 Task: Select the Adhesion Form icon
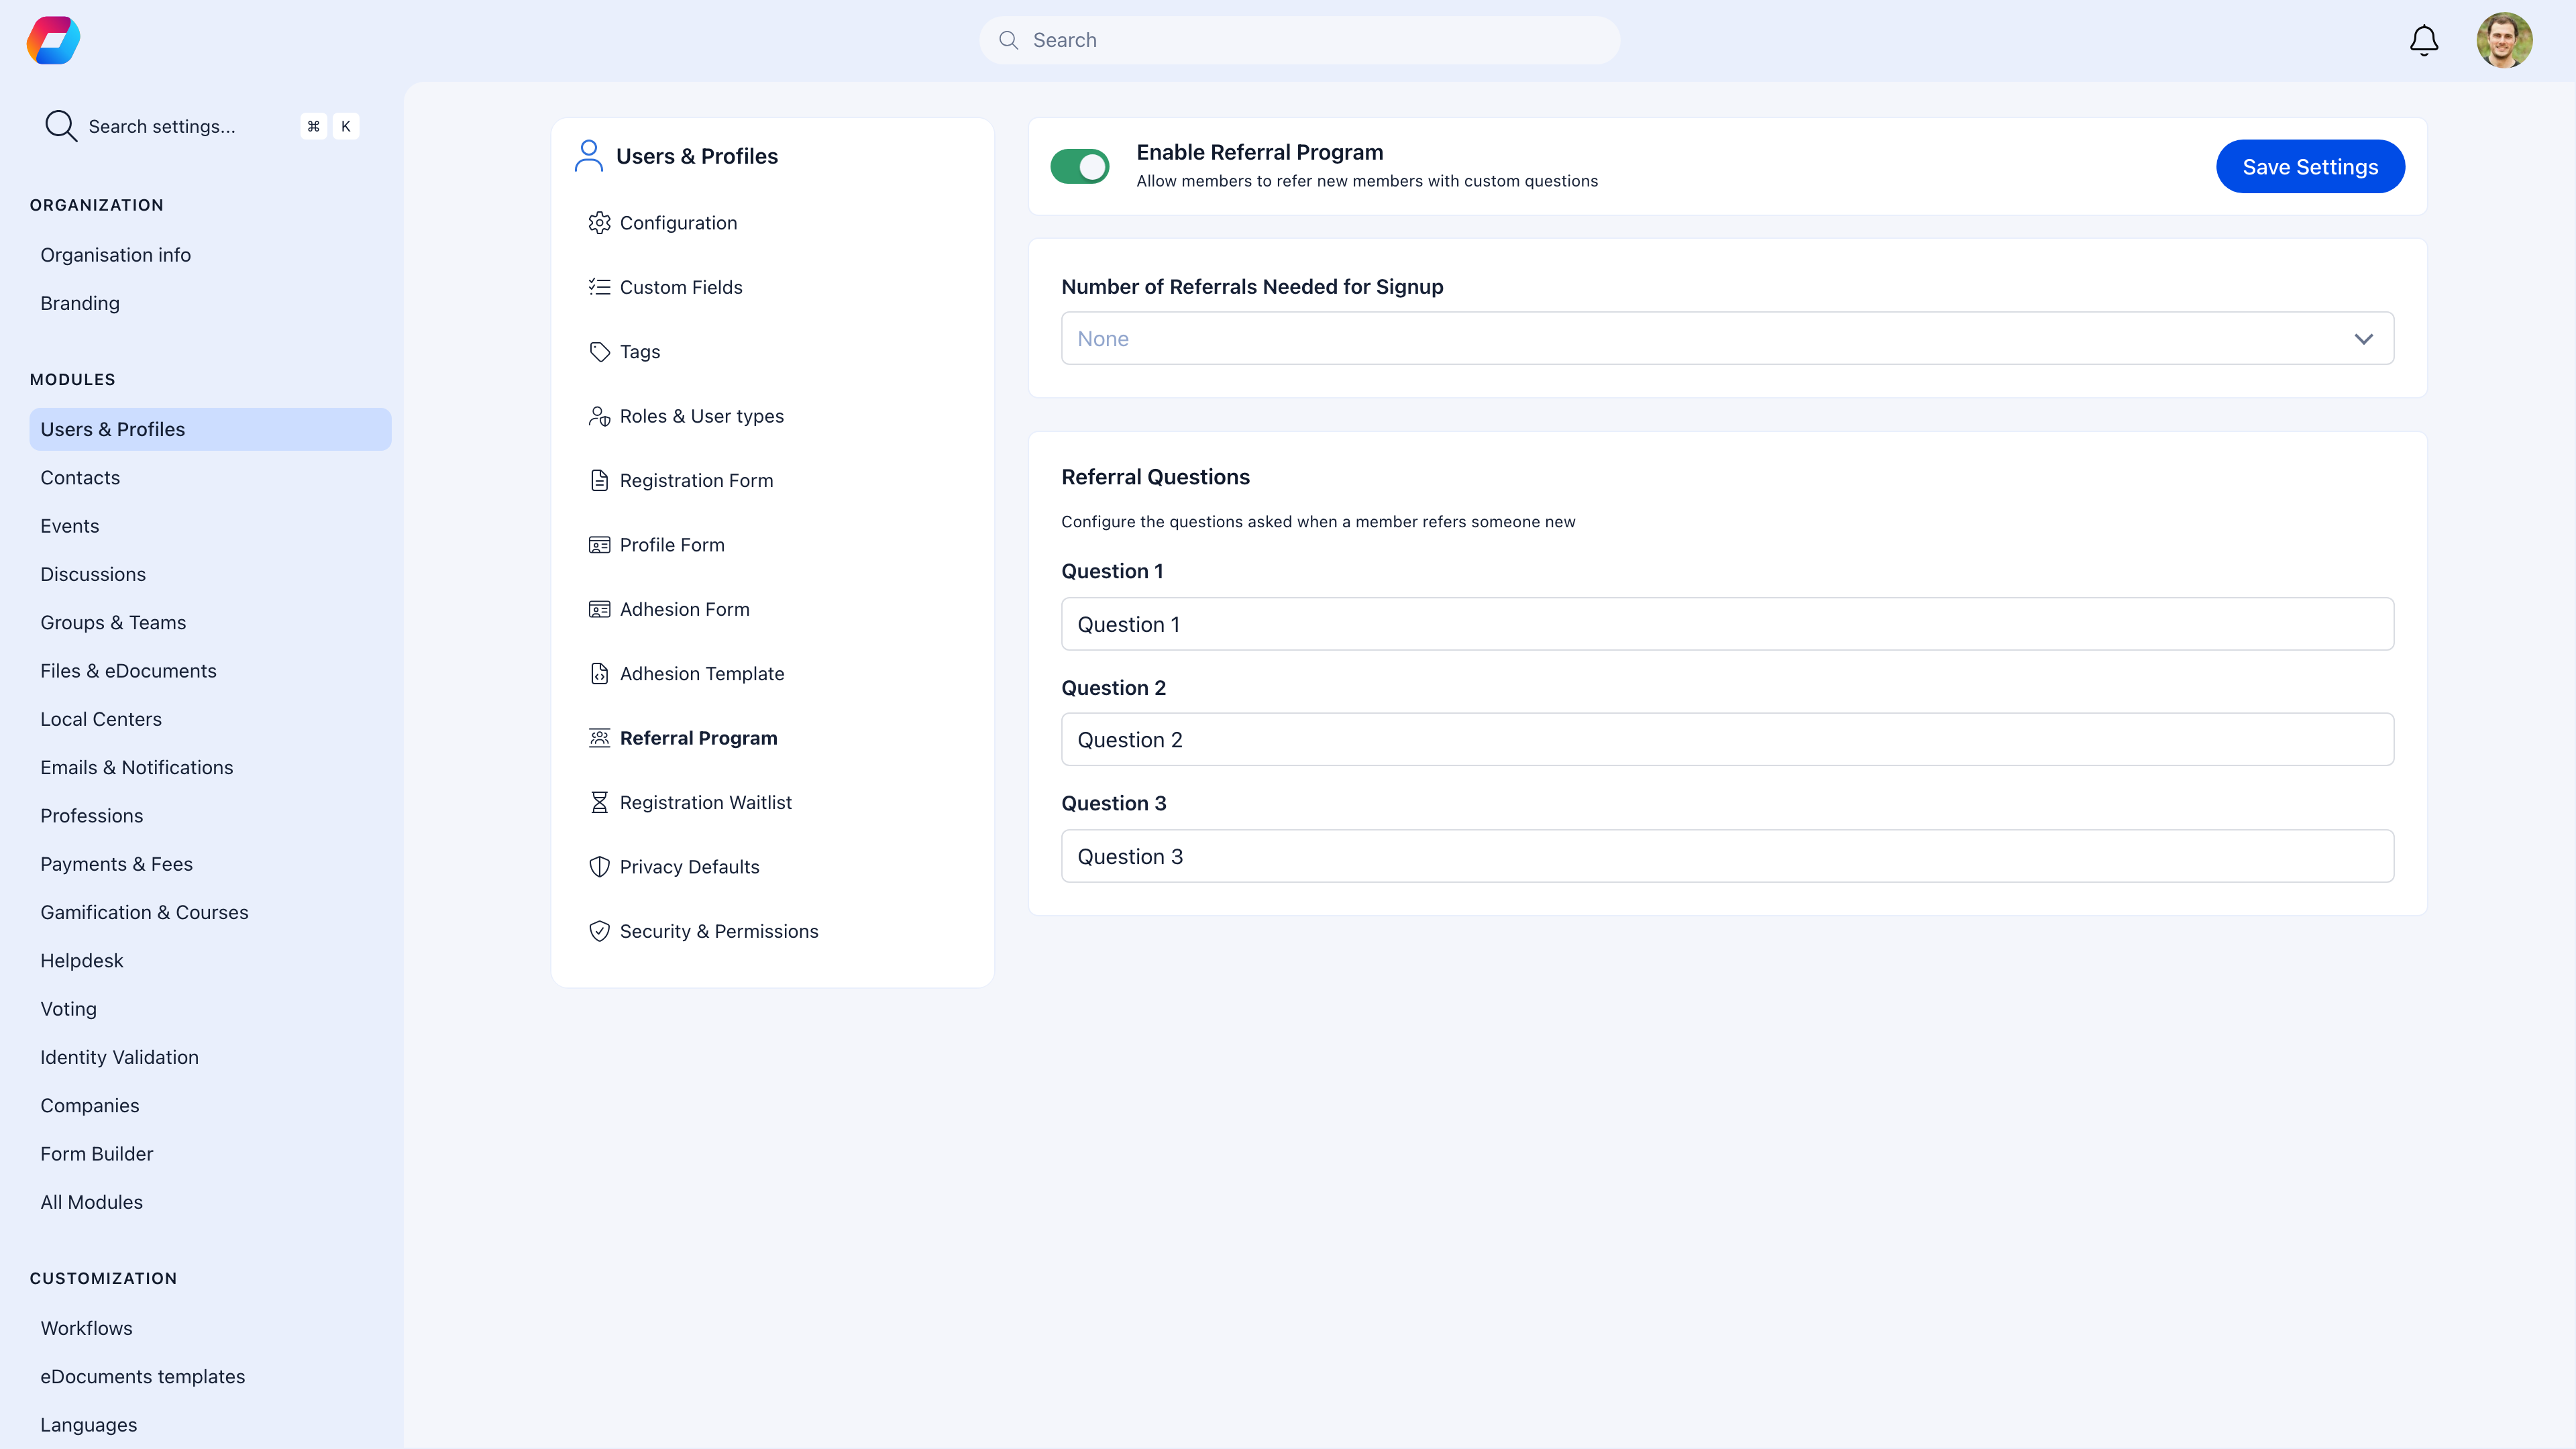point(600,609)
